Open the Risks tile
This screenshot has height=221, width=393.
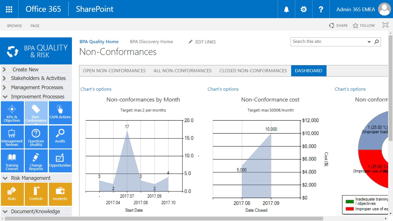pos(12,194)
